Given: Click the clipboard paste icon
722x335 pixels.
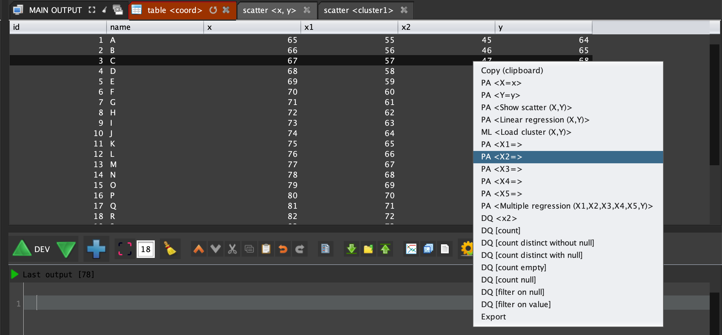Looking at the screenshot, I should pos(266,249).
